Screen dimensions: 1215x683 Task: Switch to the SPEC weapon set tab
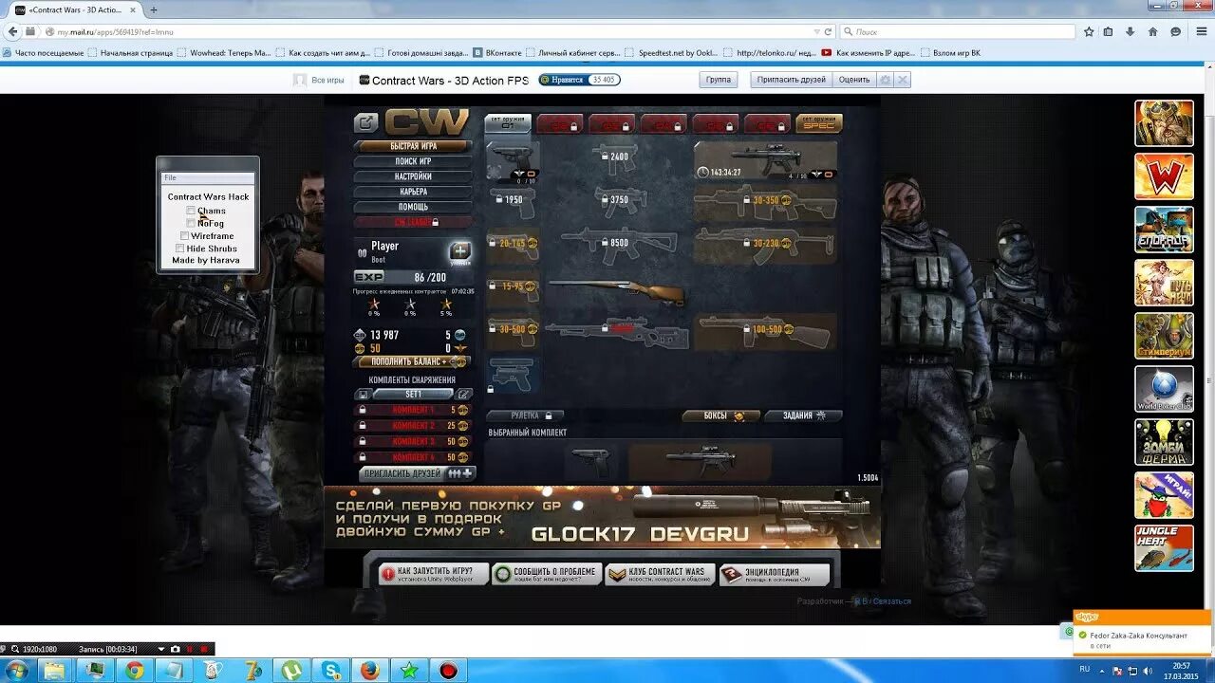pyautogui.click(x=818, y=123)
